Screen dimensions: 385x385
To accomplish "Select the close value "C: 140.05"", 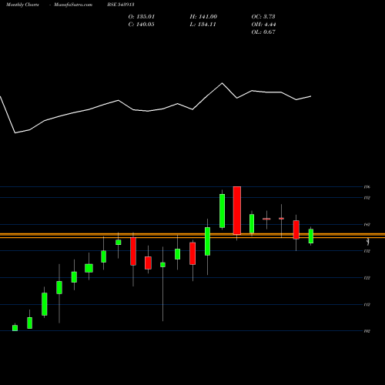I will pos(141,25).
